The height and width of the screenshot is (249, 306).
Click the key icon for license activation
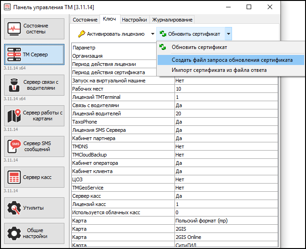(81, 34)
